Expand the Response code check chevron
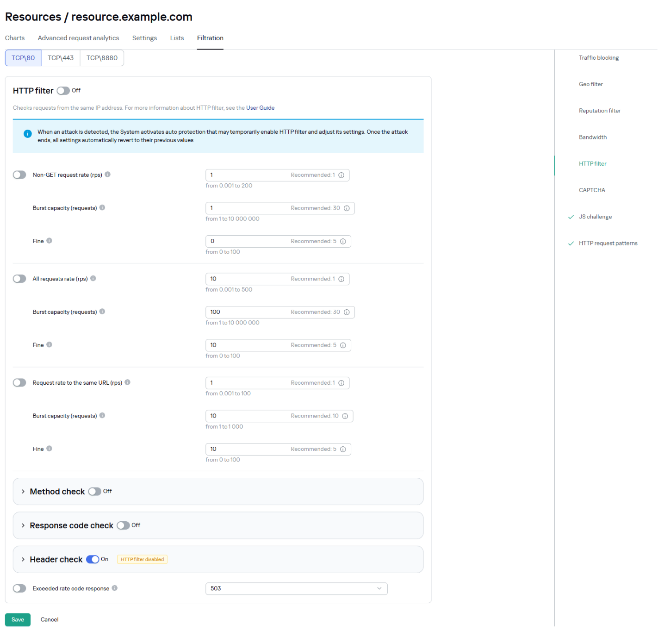The height and width of the screenshot is (631, 664). click(23, 525)
